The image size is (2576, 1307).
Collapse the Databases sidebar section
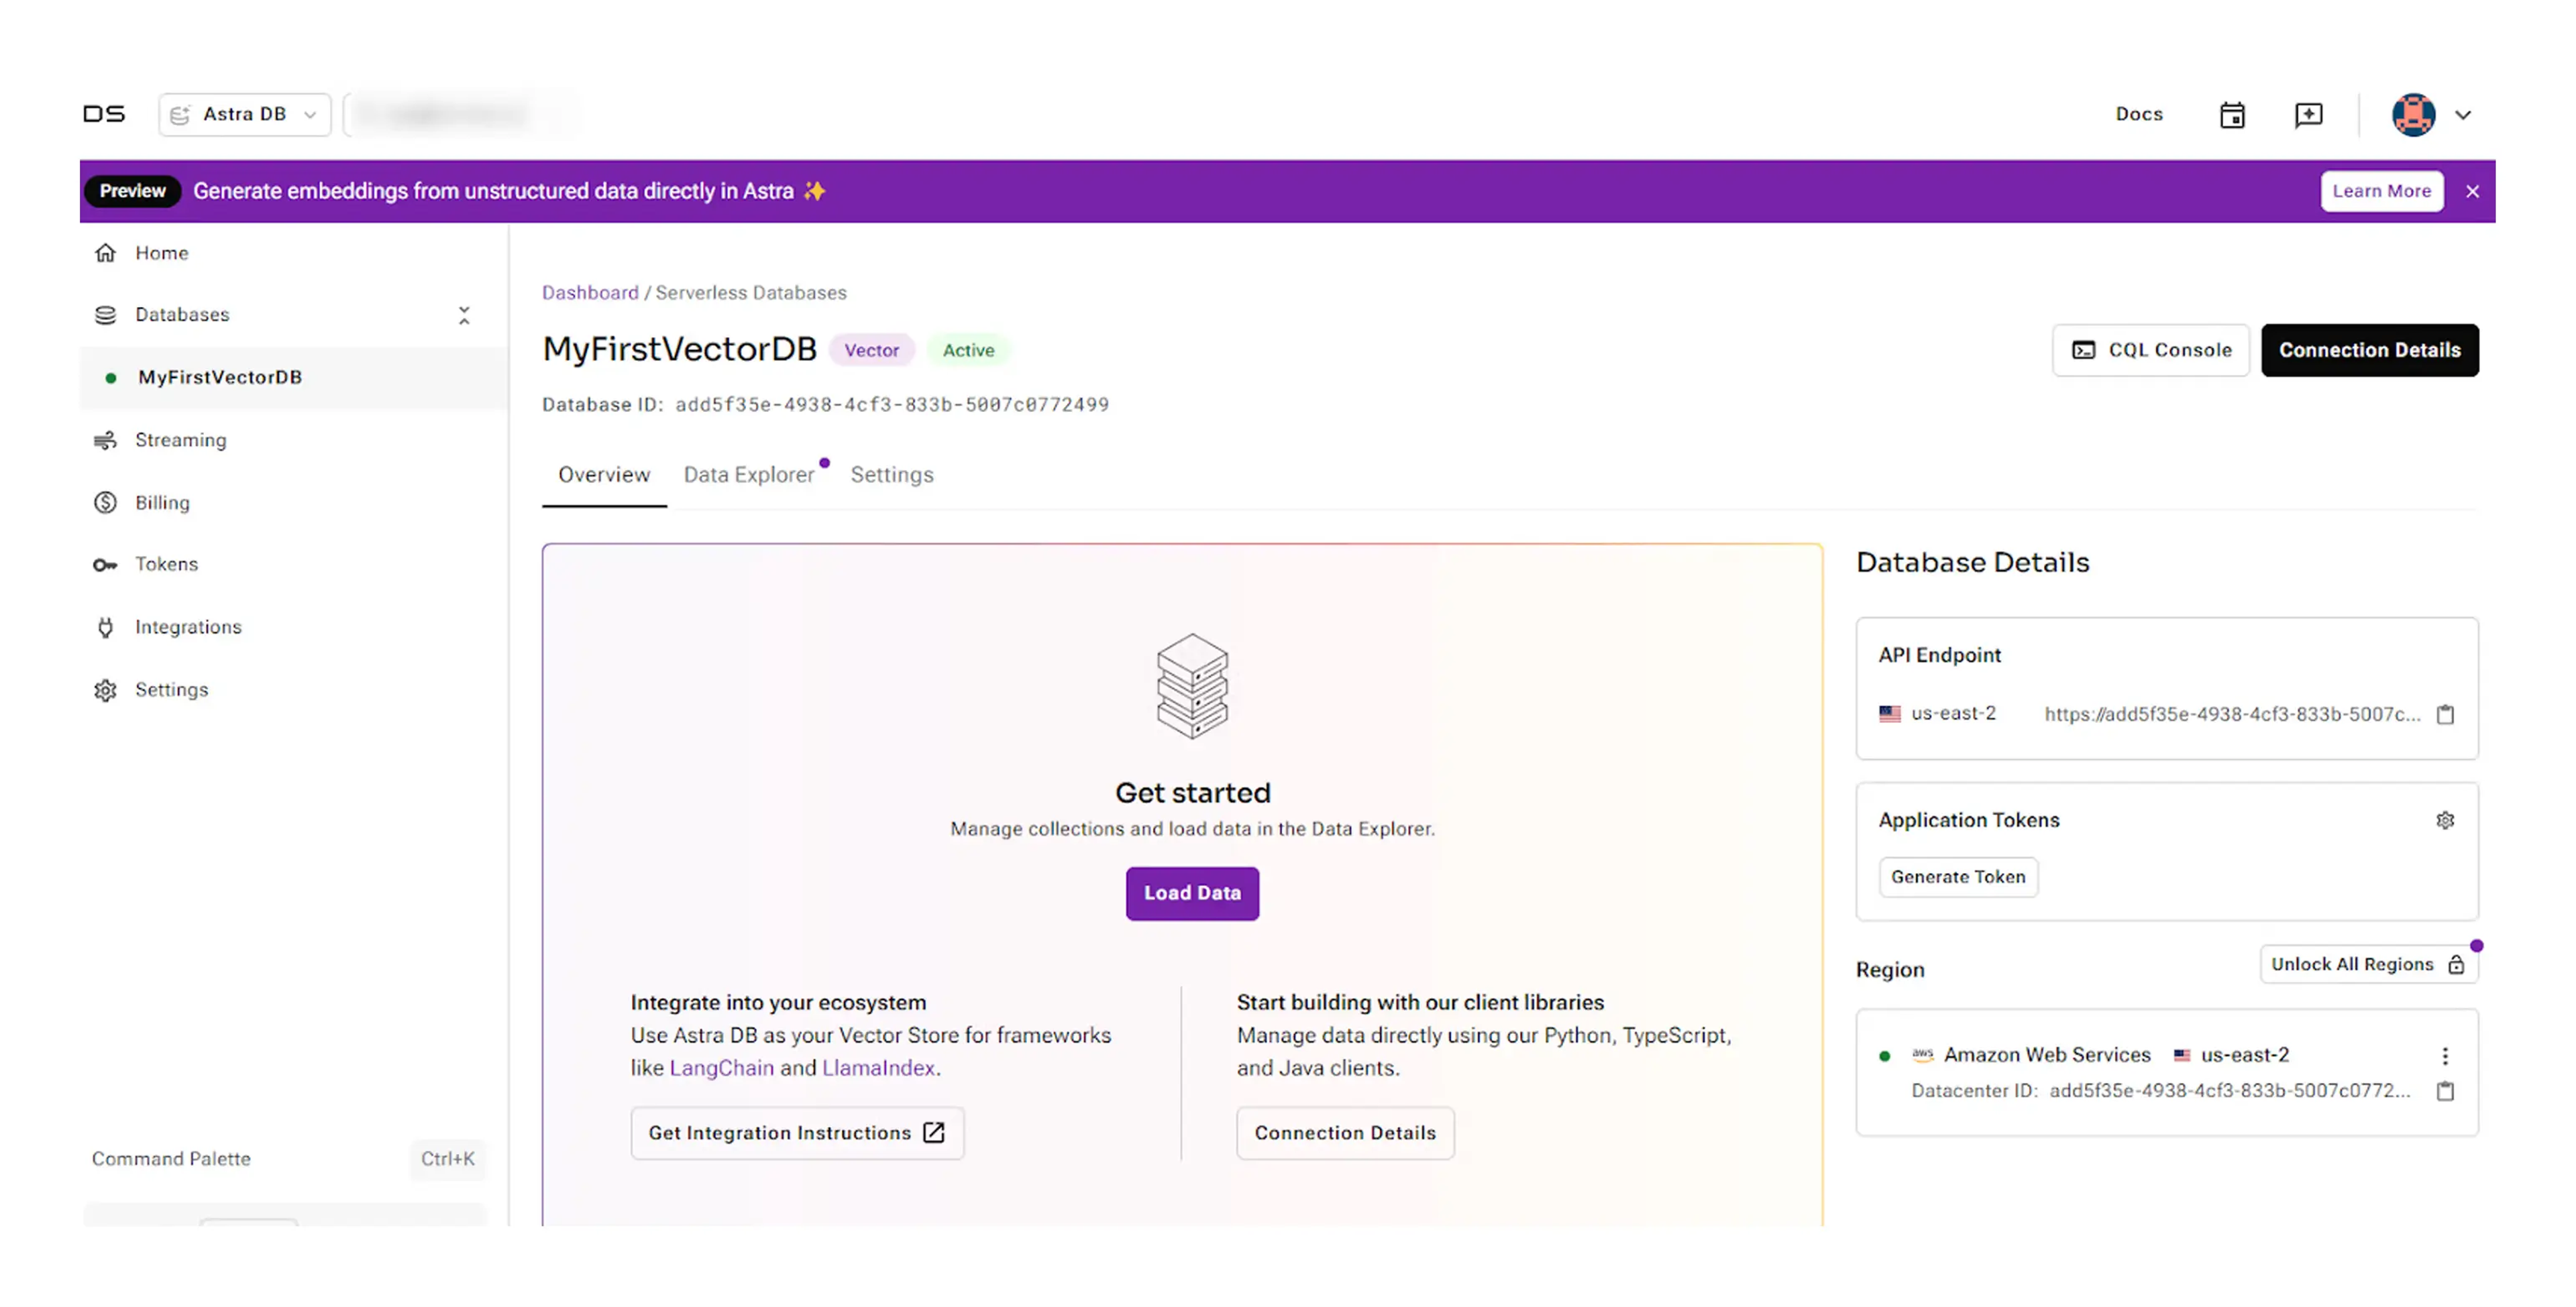464,315
